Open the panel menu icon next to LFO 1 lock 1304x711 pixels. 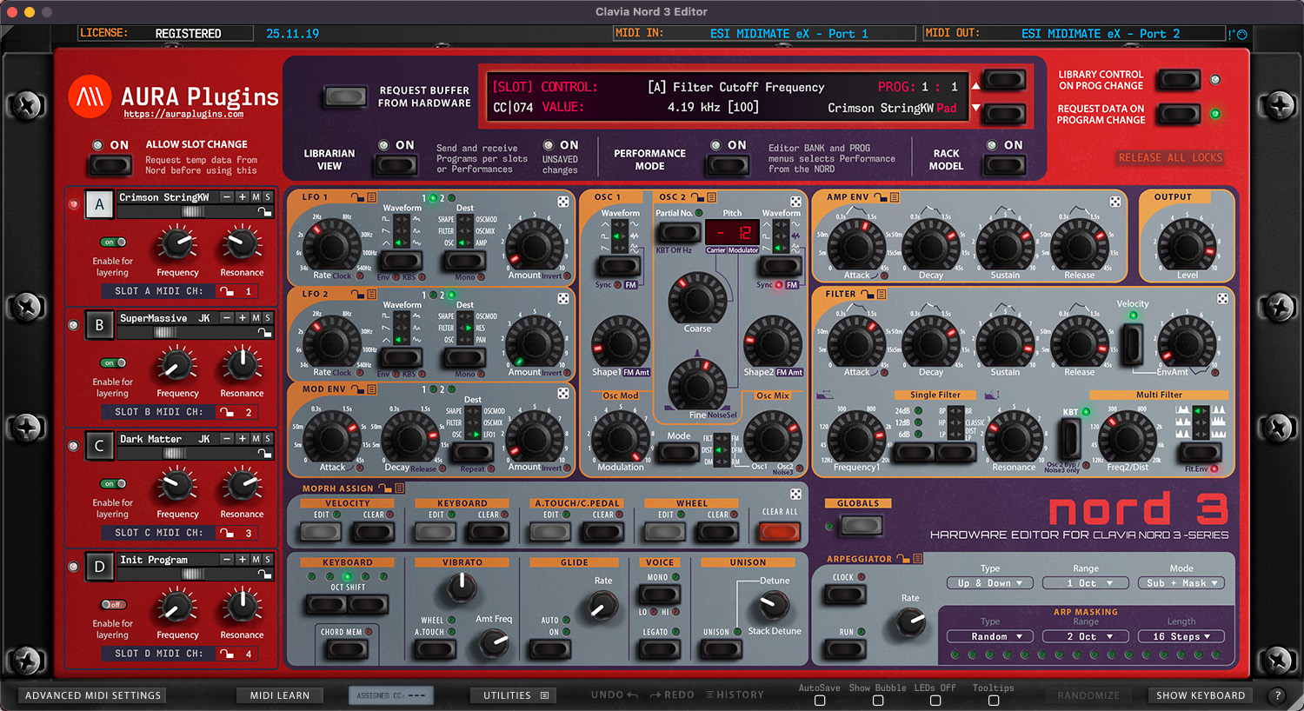[371, 197]
